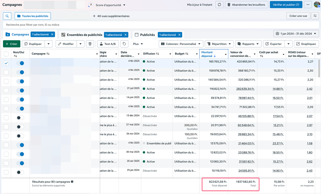Tick the select-all checkbox in table header
Image resolution: width=321 pixels, height=194 pixels.
click(6, 54)
